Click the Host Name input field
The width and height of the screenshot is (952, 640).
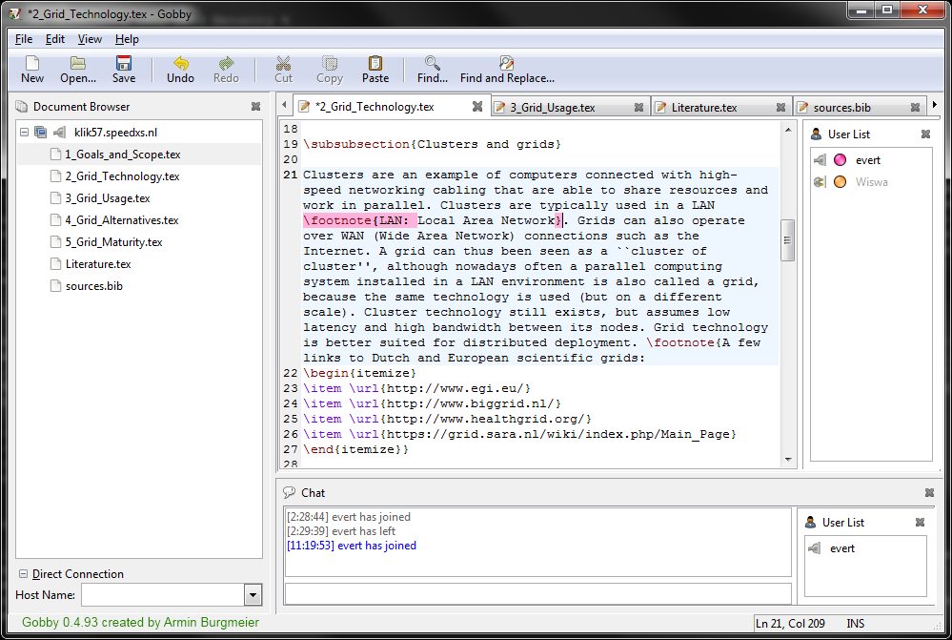point(163,595)
